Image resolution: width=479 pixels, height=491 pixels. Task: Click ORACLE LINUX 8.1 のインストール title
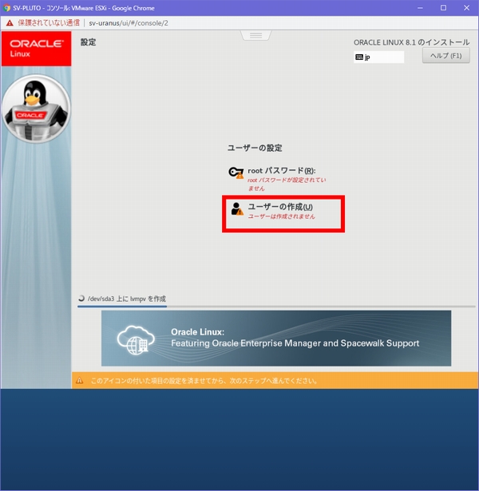[x=411, y=42]
